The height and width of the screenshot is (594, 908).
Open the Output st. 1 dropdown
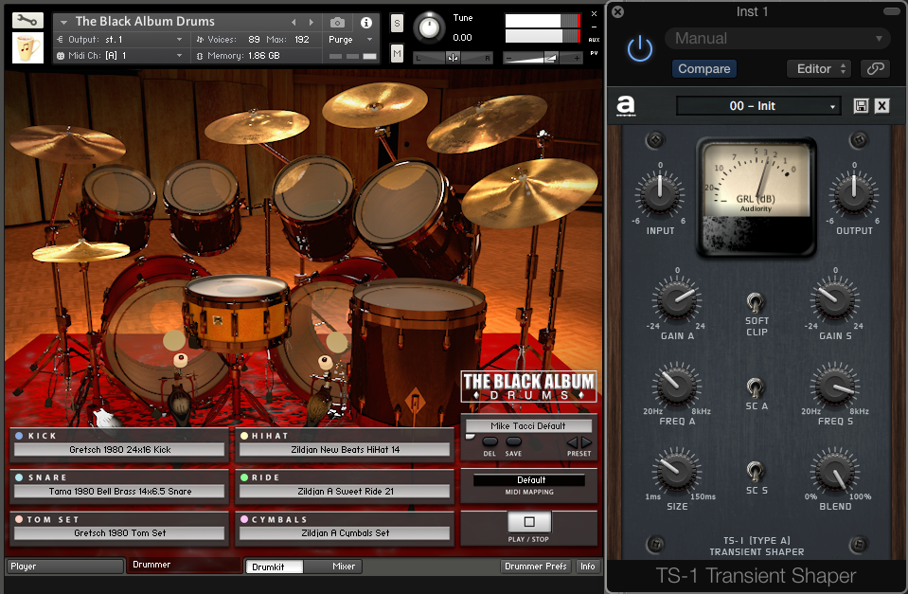(x=119, y=40)
